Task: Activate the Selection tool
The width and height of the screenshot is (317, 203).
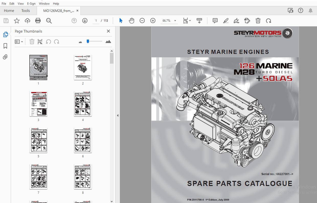Action: tap(121, 21)
